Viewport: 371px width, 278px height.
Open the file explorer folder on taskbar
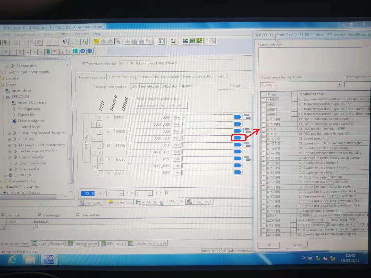(x=30, y=260)
